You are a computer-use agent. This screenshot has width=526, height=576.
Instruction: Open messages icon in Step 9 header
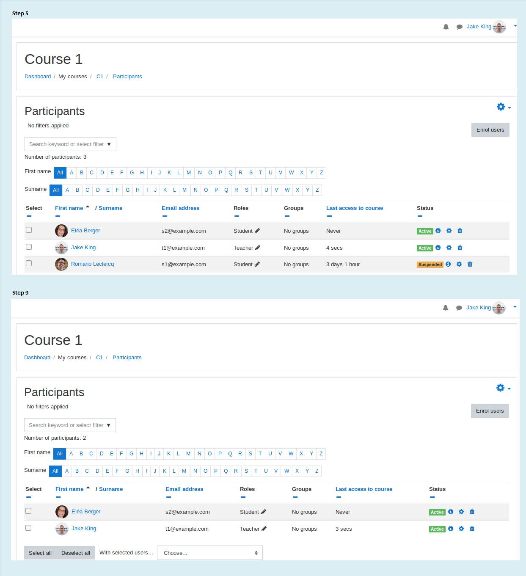pyautogui.click(x=459, y=308)
